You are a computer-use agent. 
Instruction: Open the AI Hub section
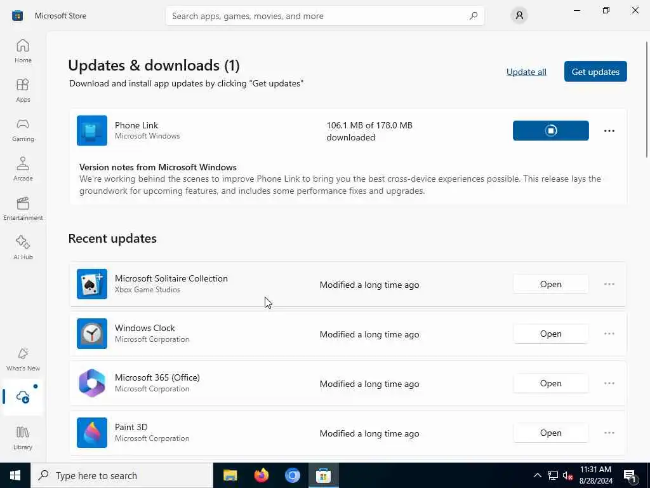point(23,248)
